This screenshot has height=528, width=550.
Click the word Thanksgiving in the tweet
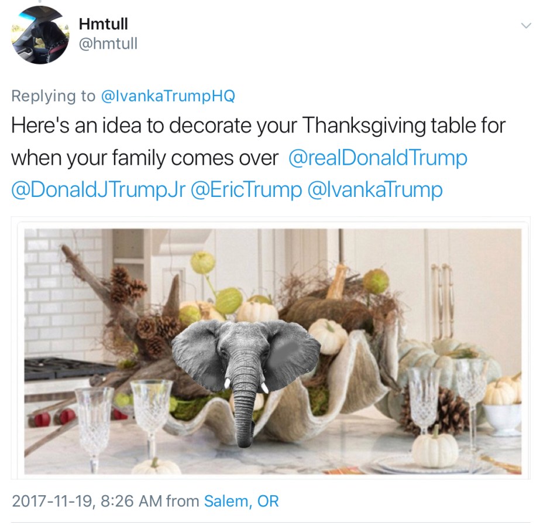[x=363, y=125]
